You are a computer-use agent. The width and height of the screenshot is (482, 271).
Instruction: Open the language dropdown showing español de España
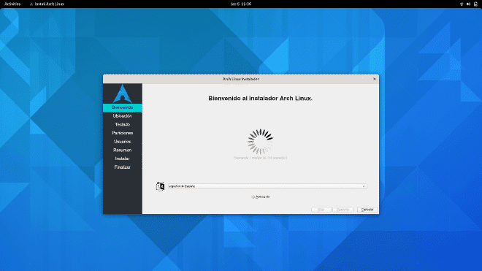[x=267, y=186]
